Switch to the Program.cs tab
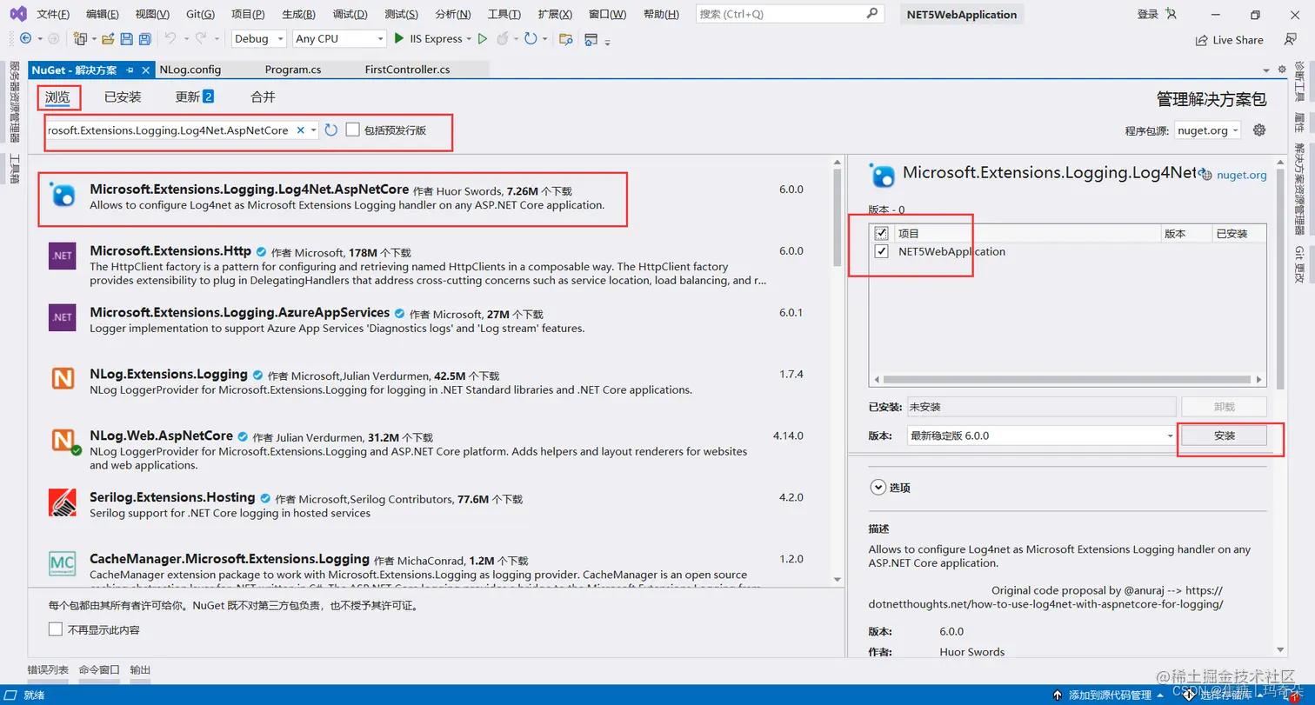 [292, 70]
